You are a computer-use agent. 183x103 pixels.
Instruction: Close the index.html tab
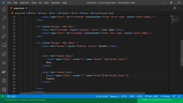tap(27, 8)
